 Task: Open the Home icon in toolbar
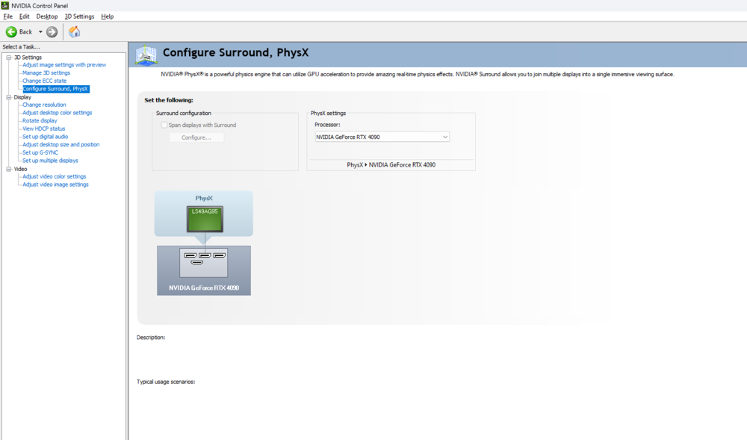74,32
